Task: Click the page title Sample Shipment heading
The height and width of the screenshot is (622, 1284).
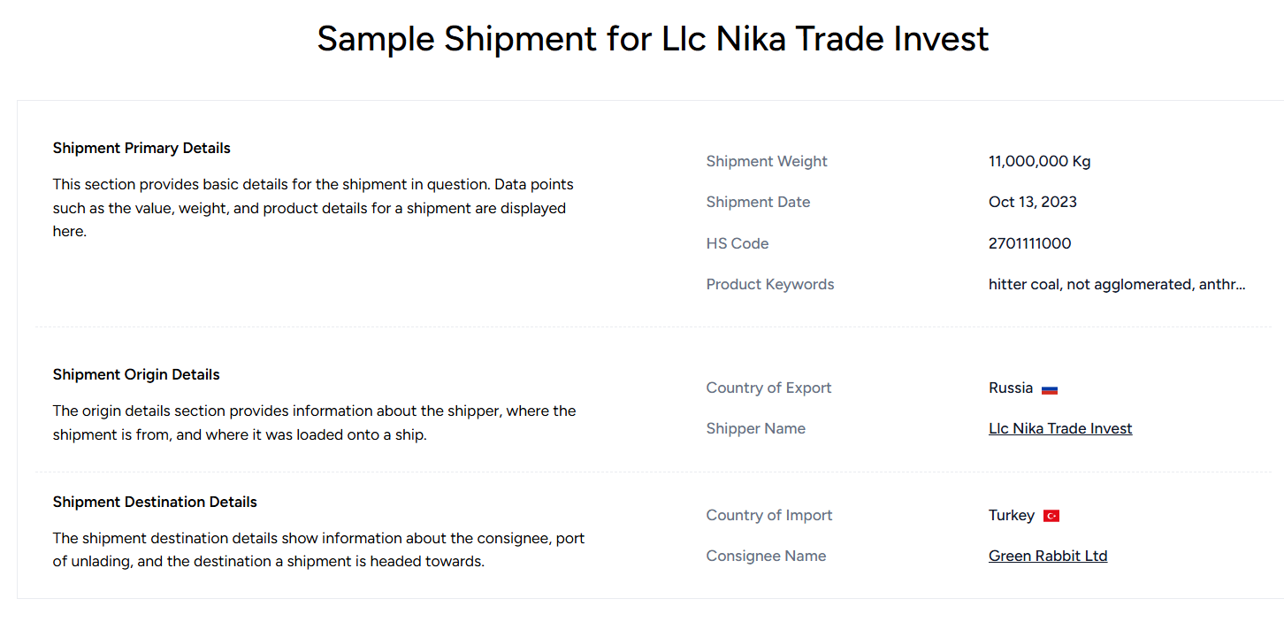Action: 653,39
